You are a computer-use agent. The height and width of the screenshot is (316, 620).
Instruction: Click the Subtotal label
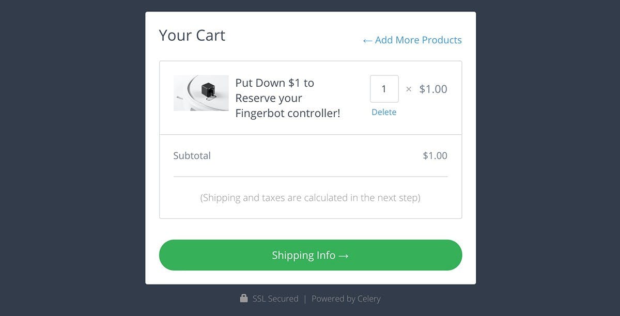(x=192, y=155)
